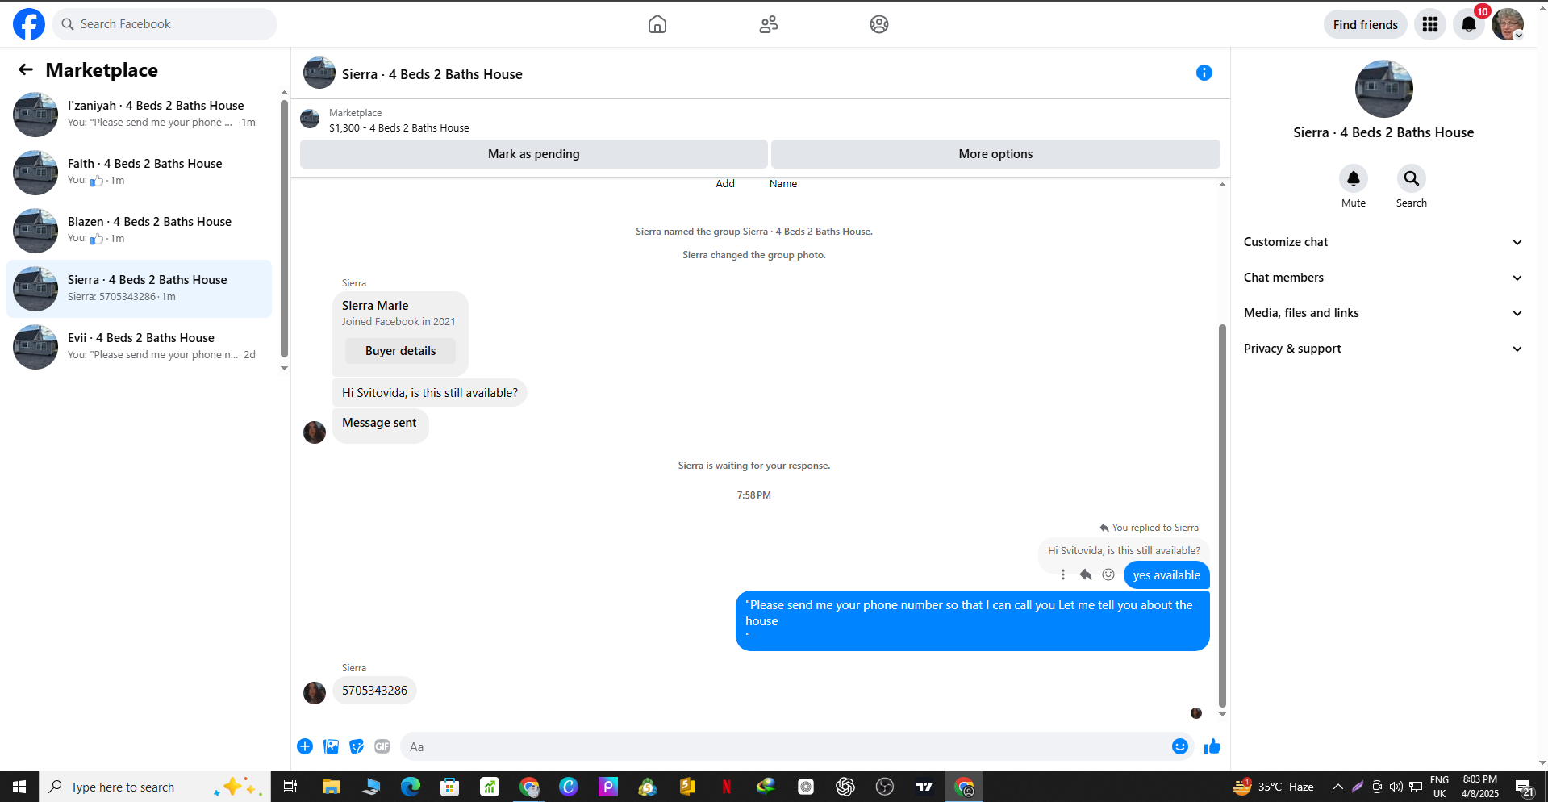Expand Media, files and links section

(x=1383, y=313)
